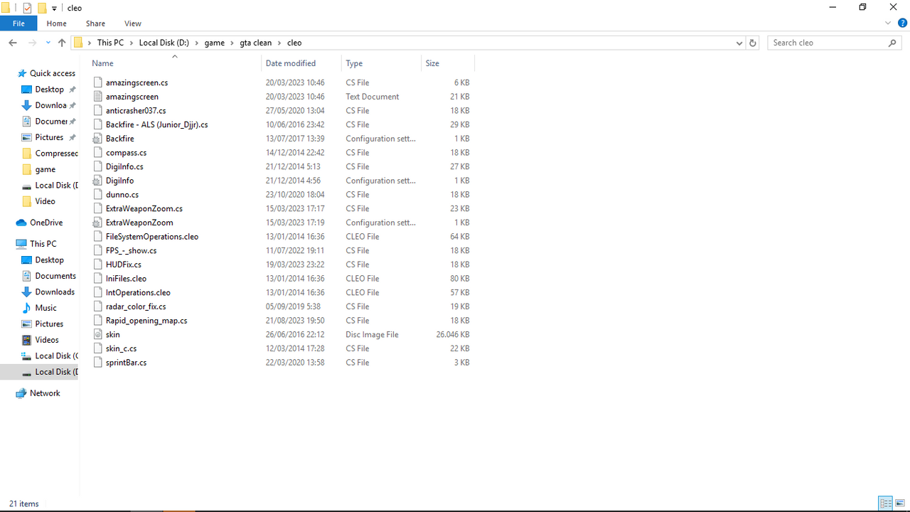Refresh the cleo folder view
Image resolution: width=910 pixels, height=512 pixels.
pyautogui.click(x=753, y=43)
